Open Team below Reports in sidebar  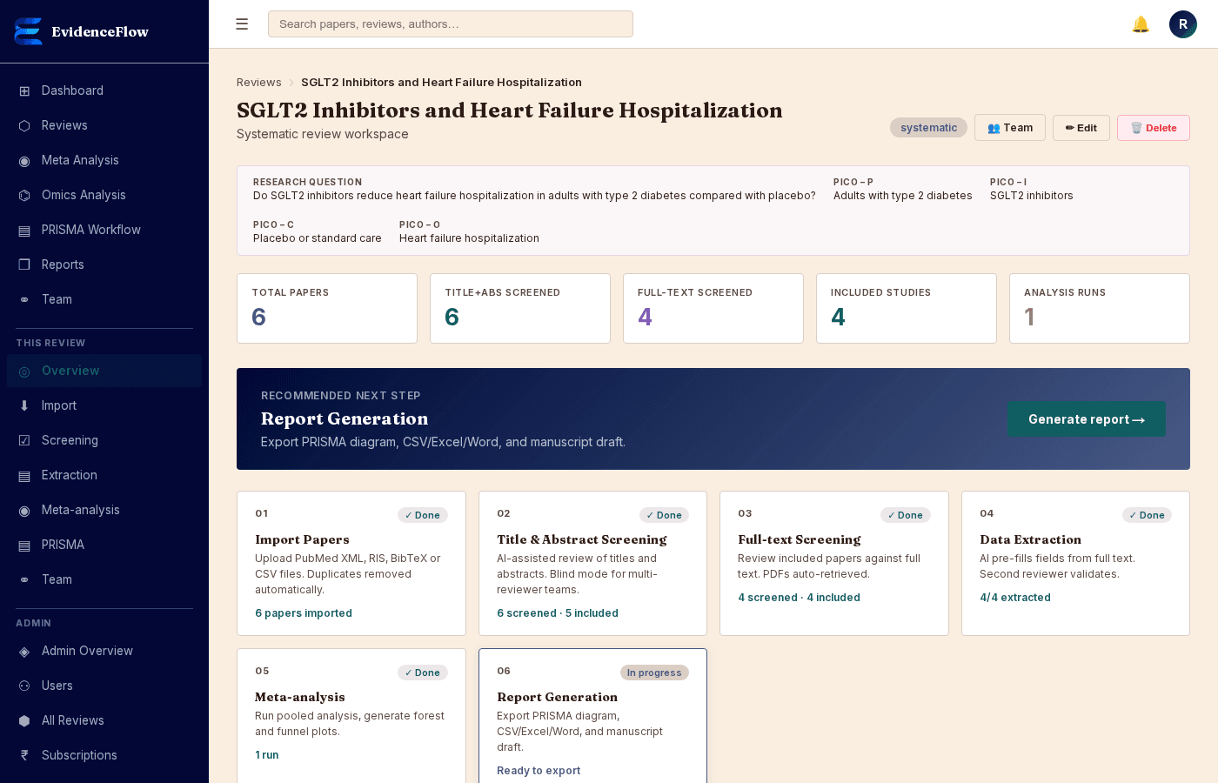[104, 299]
